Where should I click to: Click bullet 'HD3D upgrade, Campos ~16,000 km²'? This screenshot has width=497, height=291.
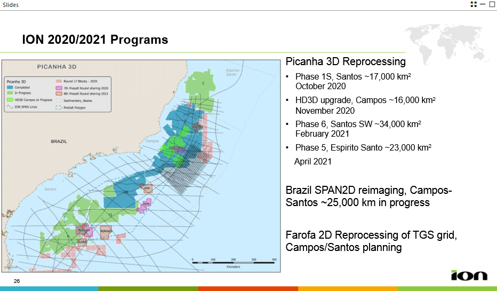[x=365, y=100]
